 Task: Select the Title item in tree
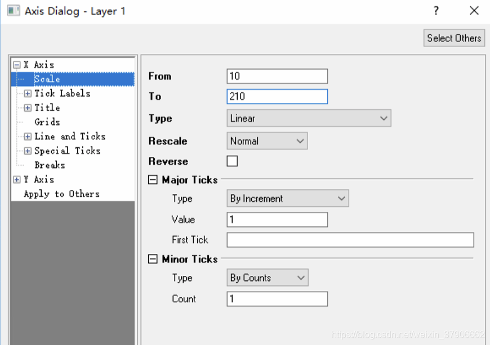point(47,108)
